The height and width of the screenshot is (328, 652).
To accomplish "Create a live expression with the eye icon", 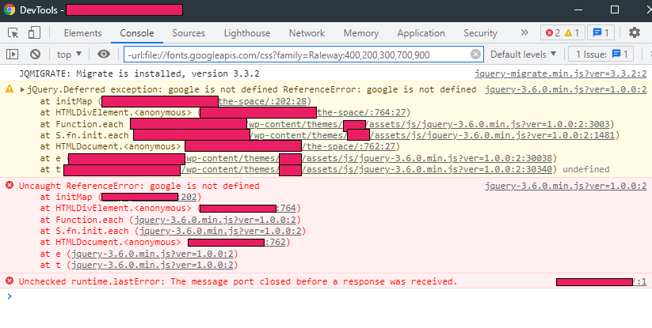I will pos(104,54).
